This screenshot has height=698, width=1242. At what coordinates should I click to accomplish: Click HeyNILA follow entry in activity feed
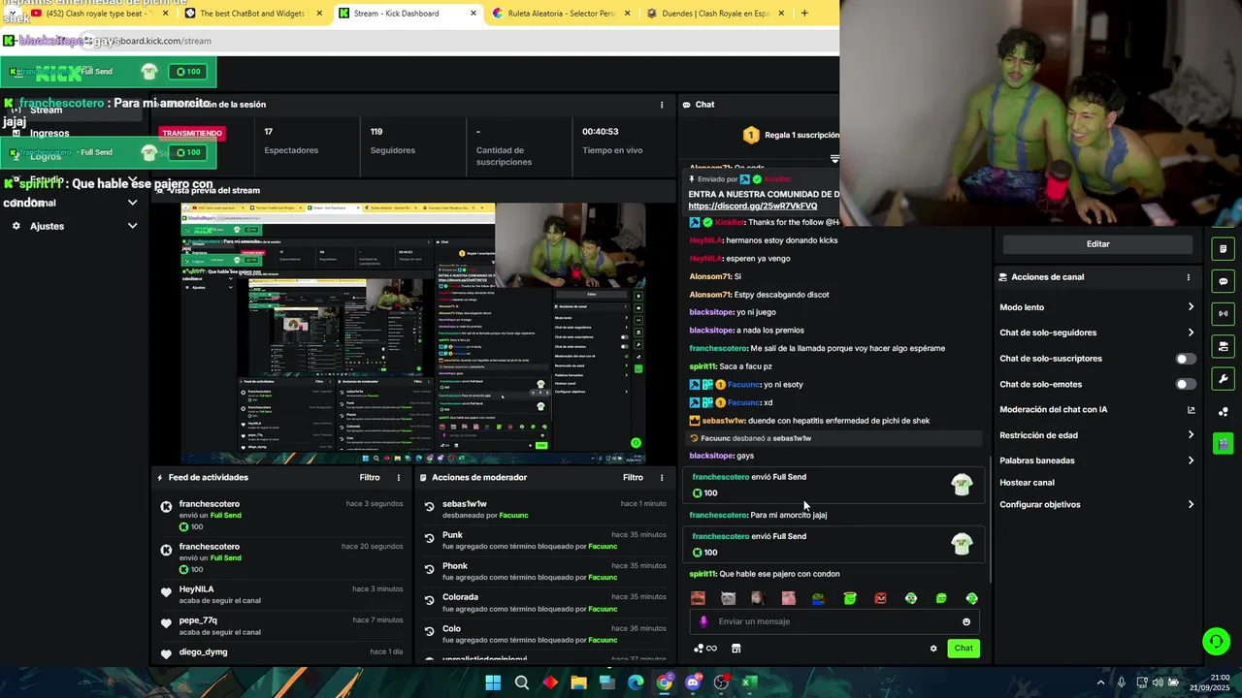[x=282, y=594]
